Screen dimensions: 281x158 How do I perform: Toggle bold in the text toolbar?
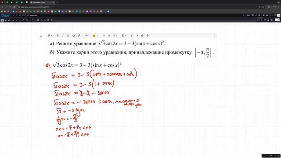coord(58,36)
